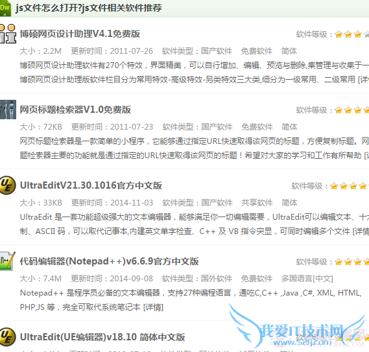Click star rating of 网页标题检索器

pos(352,110)
